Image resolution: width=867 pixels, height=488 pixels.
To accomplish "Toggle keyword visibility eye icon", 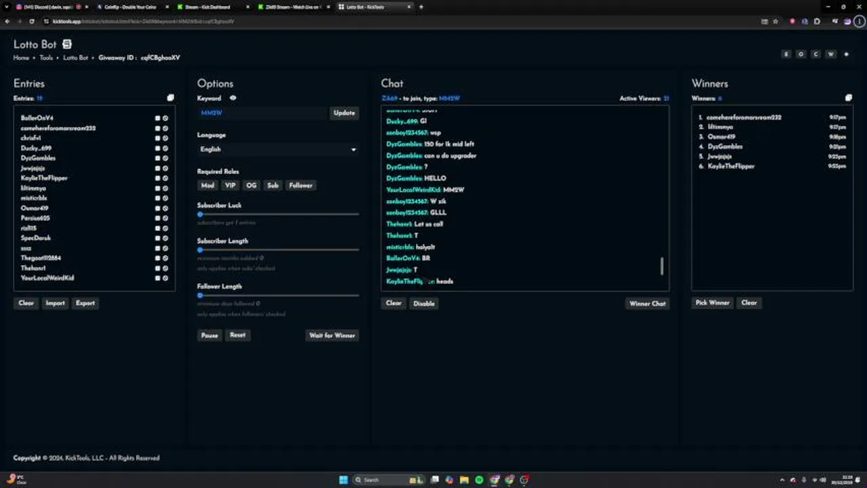I will (x=233, y=98).
